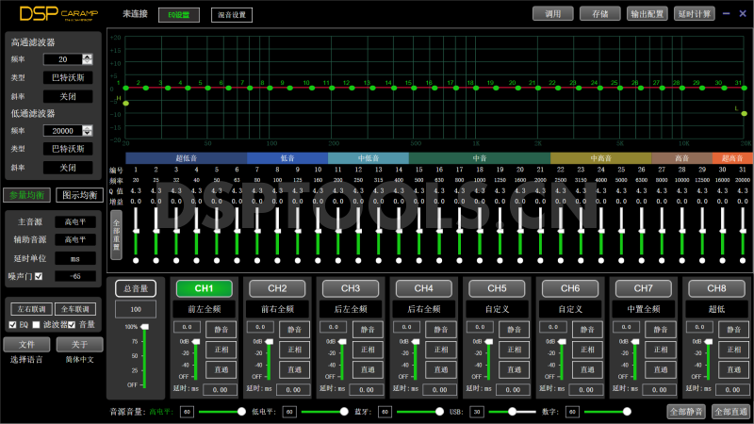Mute channel CH1 with 静音 button
This screenshot has height=424, width=754.
(x=221, y=330)
